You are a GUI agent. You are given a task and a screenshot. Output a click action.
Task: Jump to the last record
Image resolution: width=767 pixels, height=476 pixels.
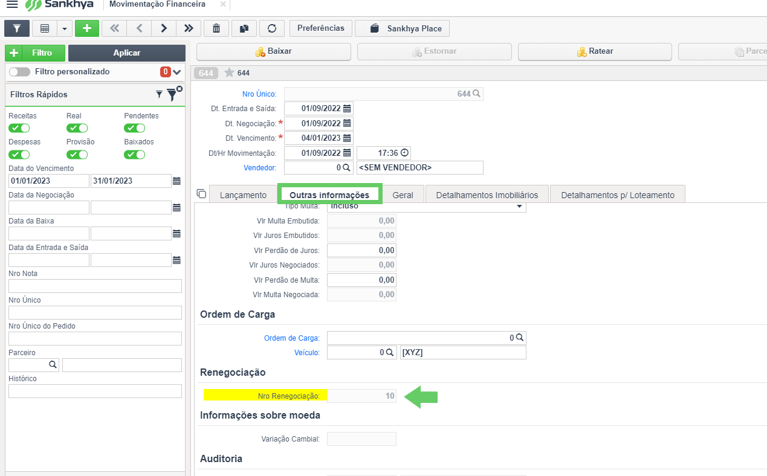coord(189,28)
